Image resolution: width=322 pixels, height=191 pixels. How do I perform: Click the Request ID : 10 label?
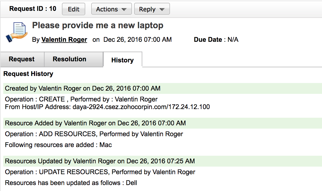click(33, 8)
